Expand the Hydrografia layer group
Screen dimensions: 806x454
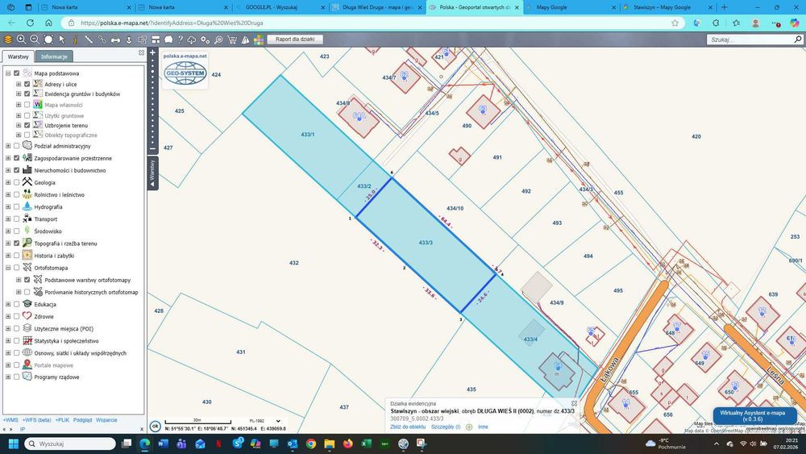(x=8, y=206)
